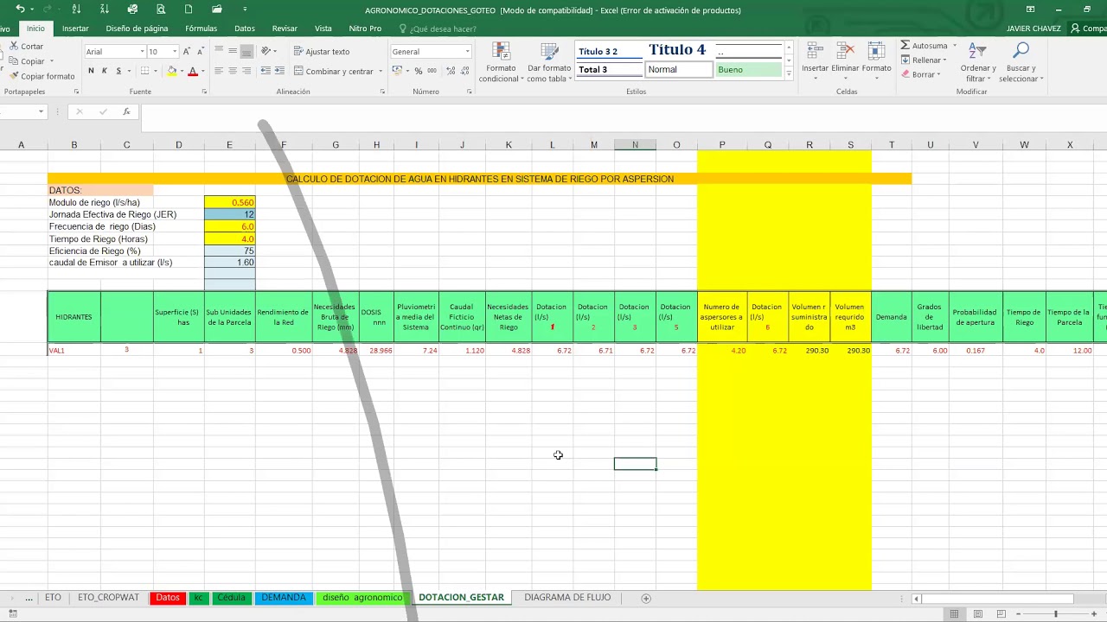Switch to diseño agronomico sheet
1107x622 pixels.
coord(362,598)
